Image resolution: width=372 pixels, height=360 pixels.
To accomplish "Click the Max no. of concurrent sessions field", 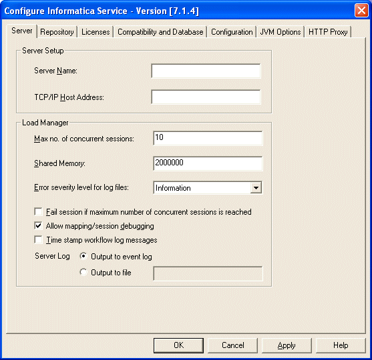I will (x=208, y=138).
